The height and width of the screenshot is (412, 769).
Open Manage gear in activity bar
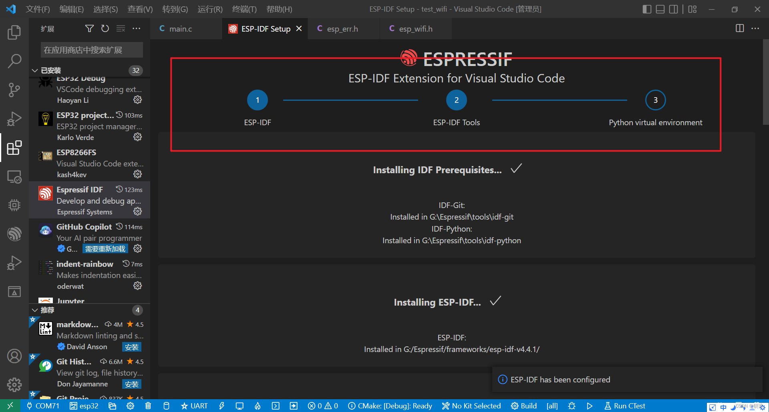(14, 384)
